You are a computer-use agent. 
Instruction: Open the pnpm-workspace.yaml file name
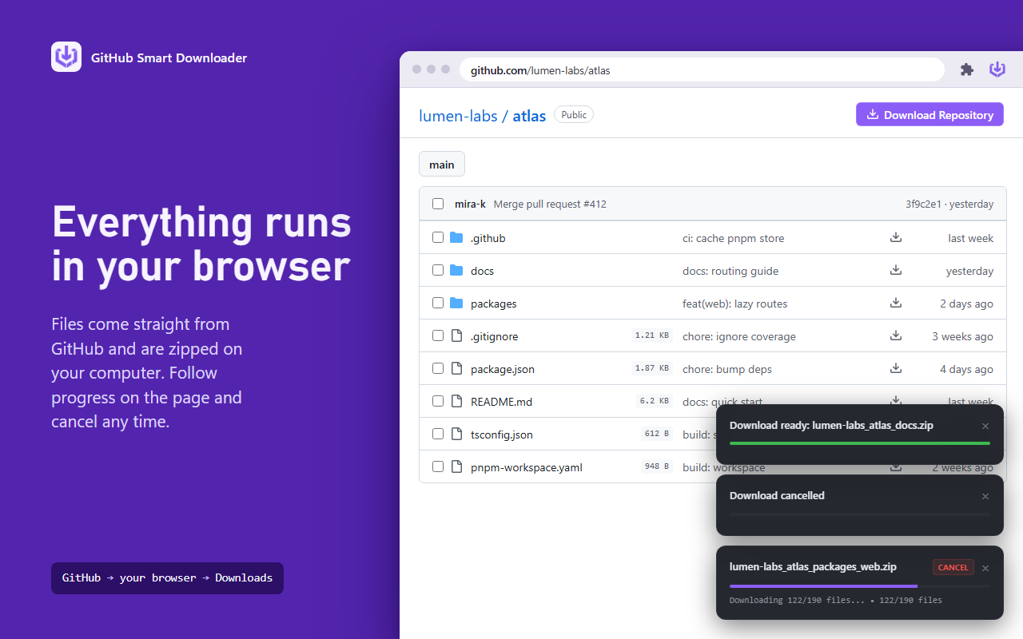(527, 467)
